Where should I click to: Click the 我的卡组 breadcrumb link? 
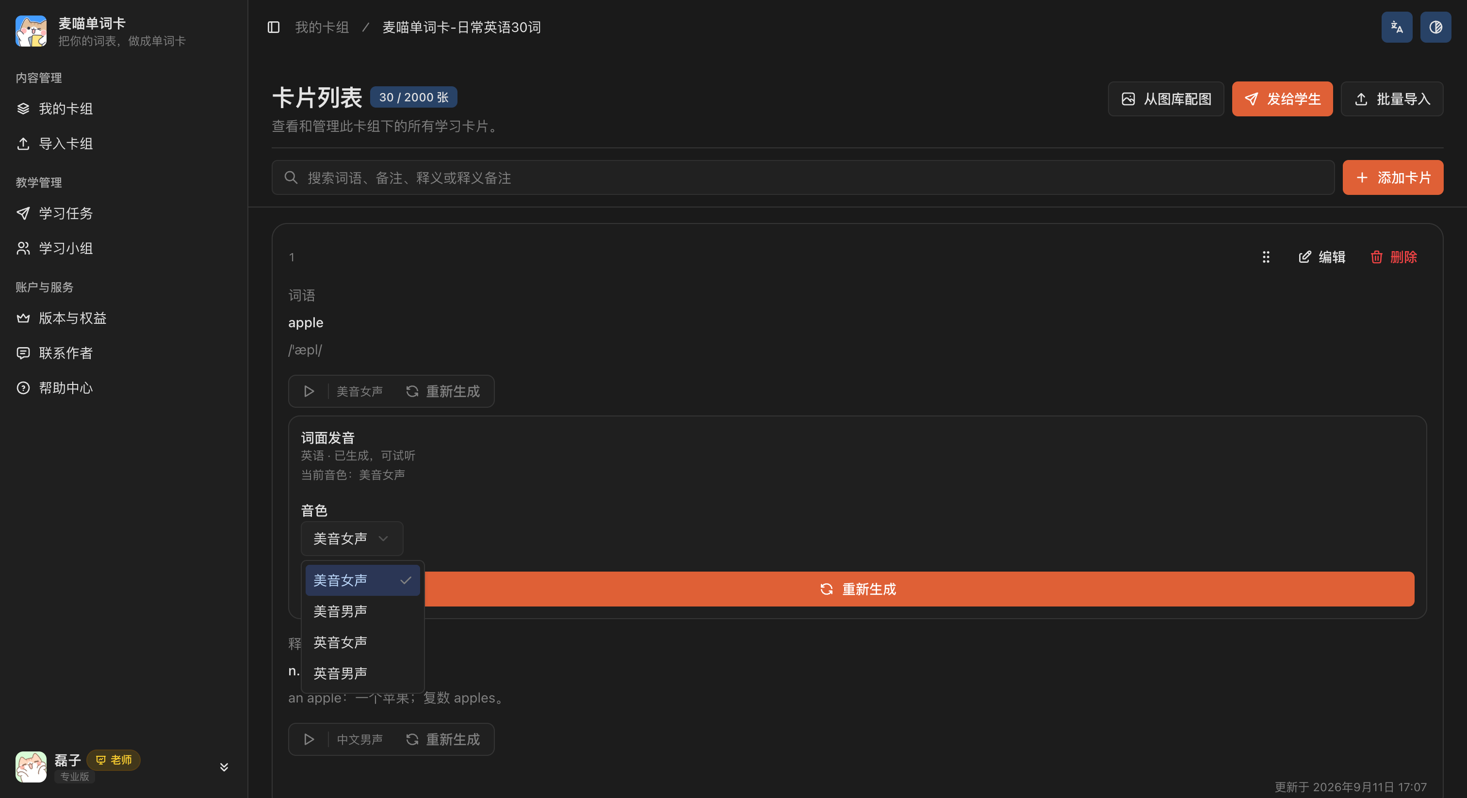pos(322,27)
